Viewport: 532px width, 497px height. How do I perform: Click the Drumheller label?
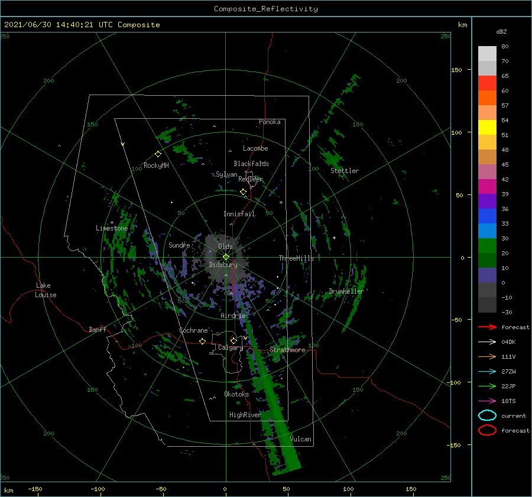[346, 291]
